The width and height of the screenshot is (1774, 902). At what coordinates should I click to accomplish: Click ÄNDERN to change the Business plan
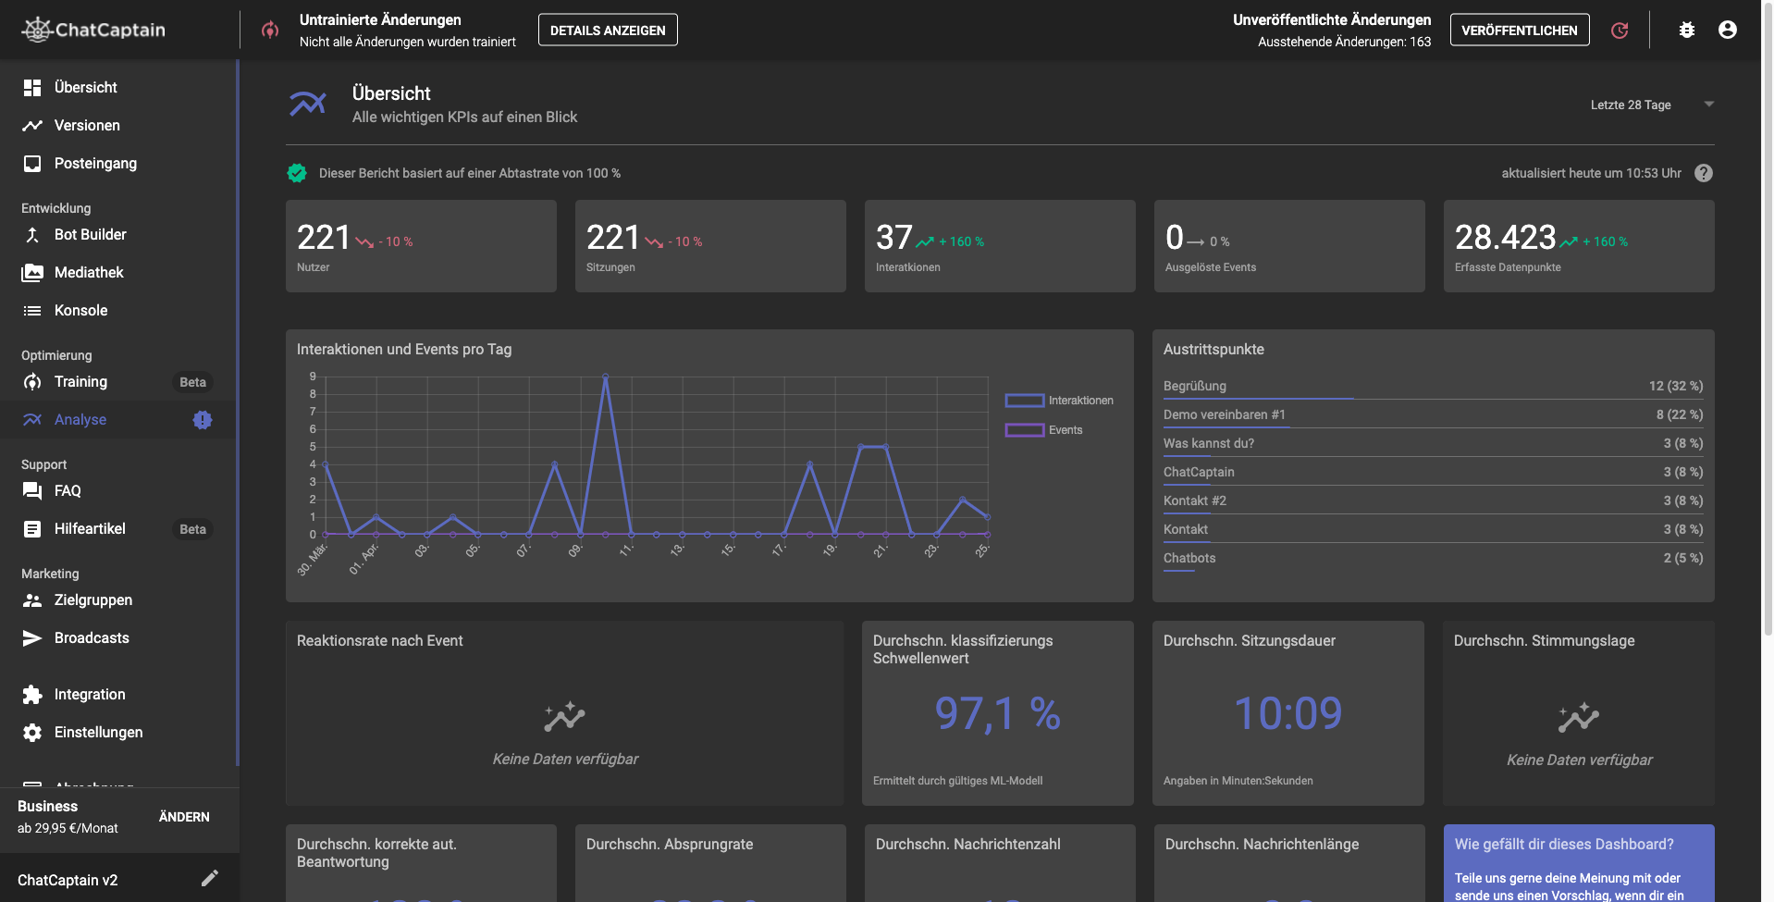pos(184,817)
